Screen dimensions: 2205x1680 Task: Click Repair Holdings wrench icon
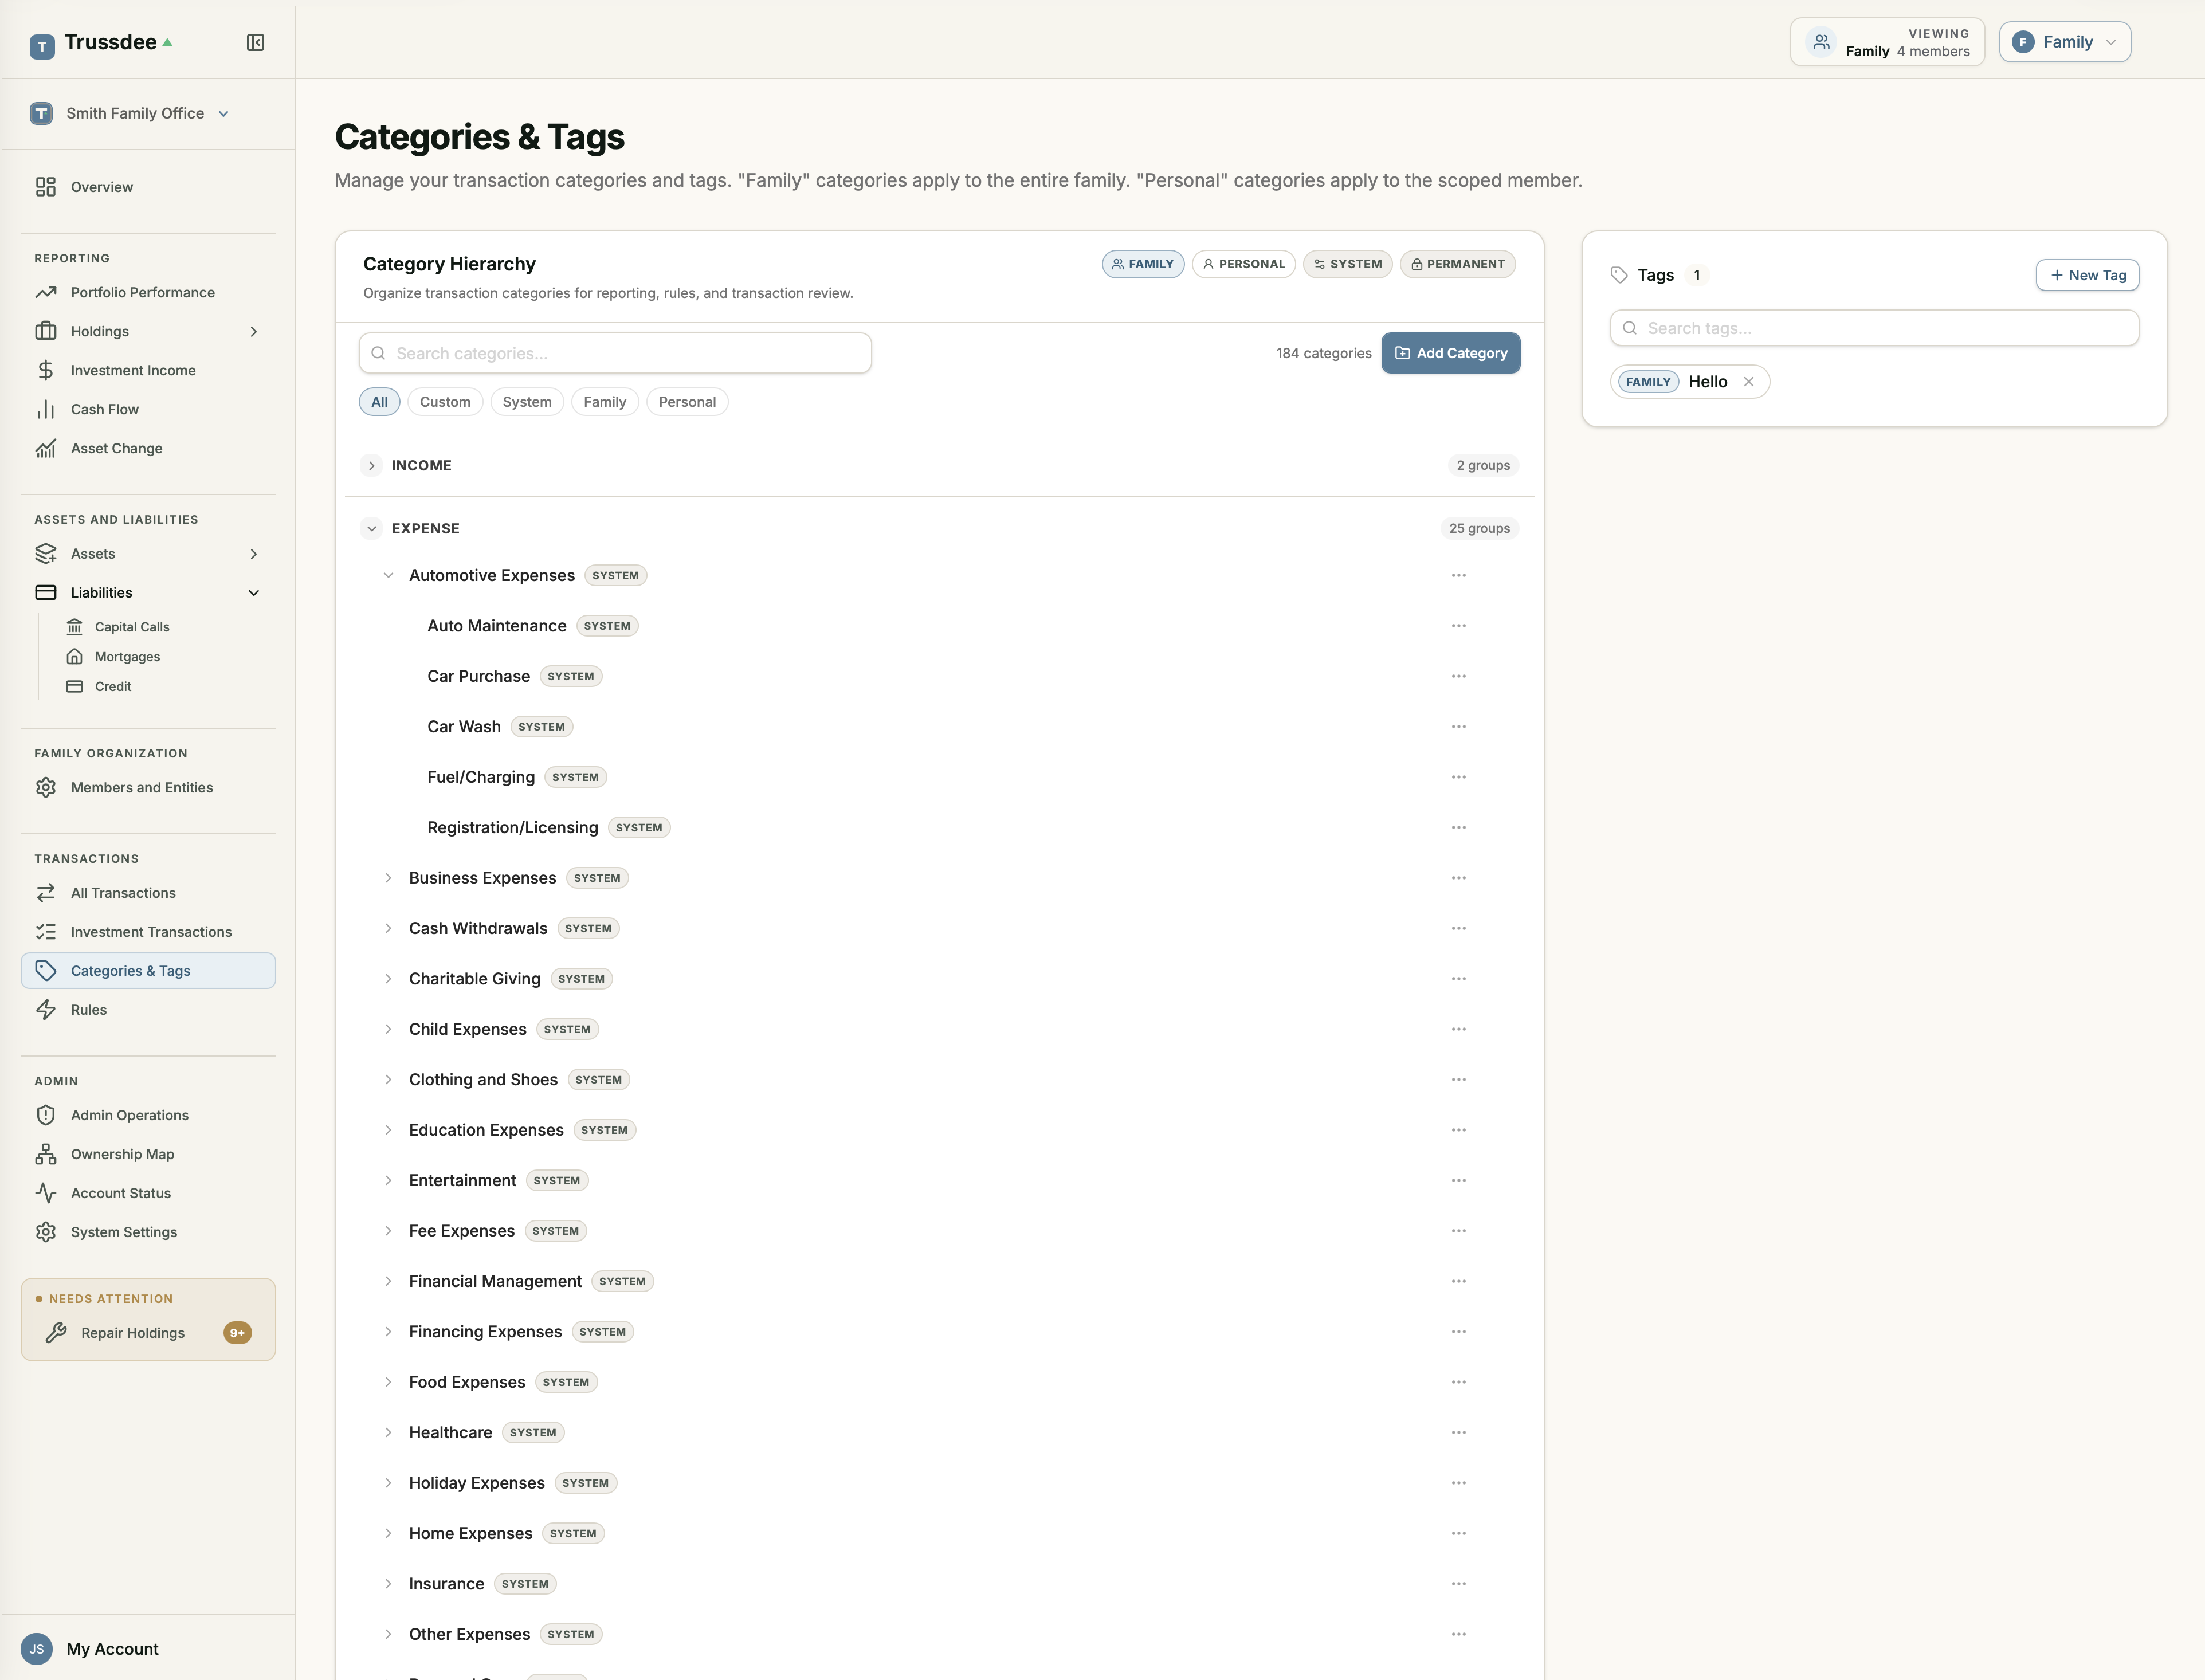[57, 1332]
